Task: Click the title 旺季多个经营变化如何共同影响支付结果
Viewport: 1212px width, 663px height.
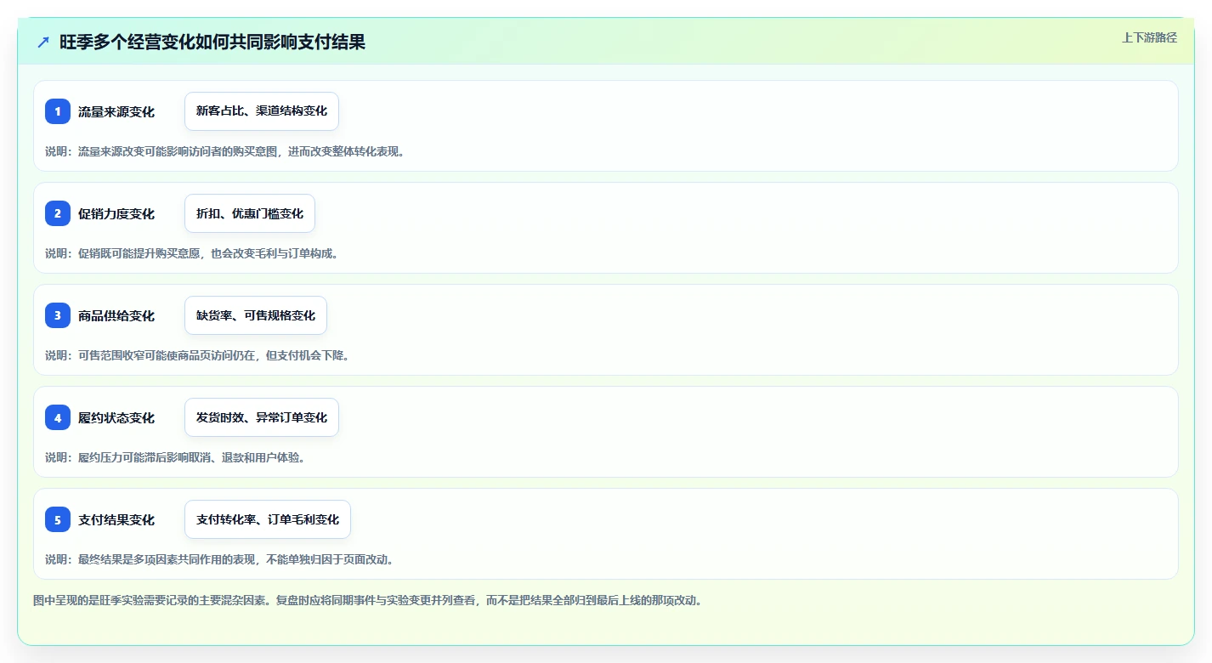Action: tap(212, 42)
